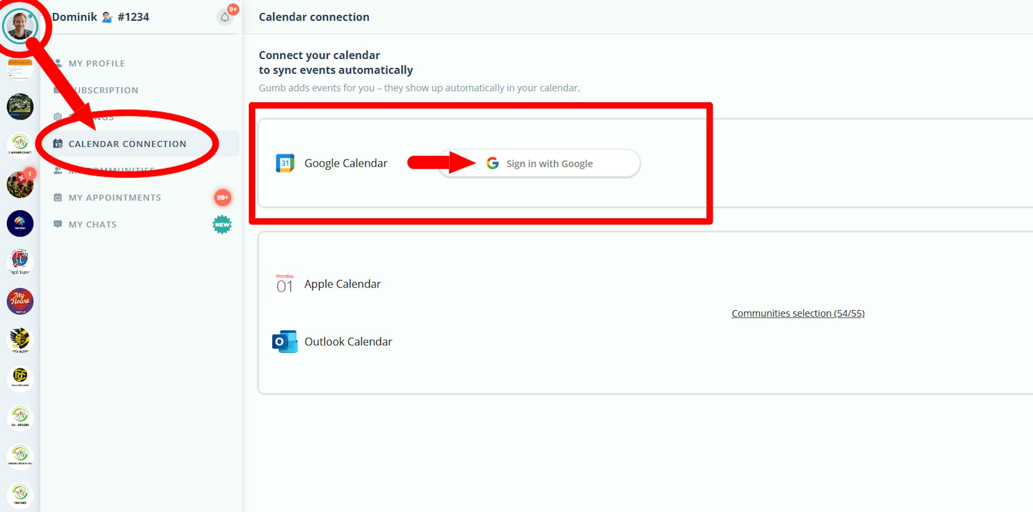The image size is (1033, 512).
Task: Open My Appointments menu item
Action: (115, 197)
